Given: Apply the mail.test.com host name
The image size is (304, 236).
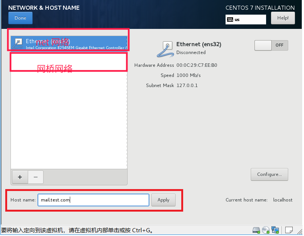Looking at the screenshot, I should [163, 200].
